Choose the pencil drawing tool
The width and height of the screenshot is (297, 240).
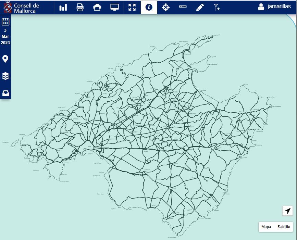click(200, 8)
